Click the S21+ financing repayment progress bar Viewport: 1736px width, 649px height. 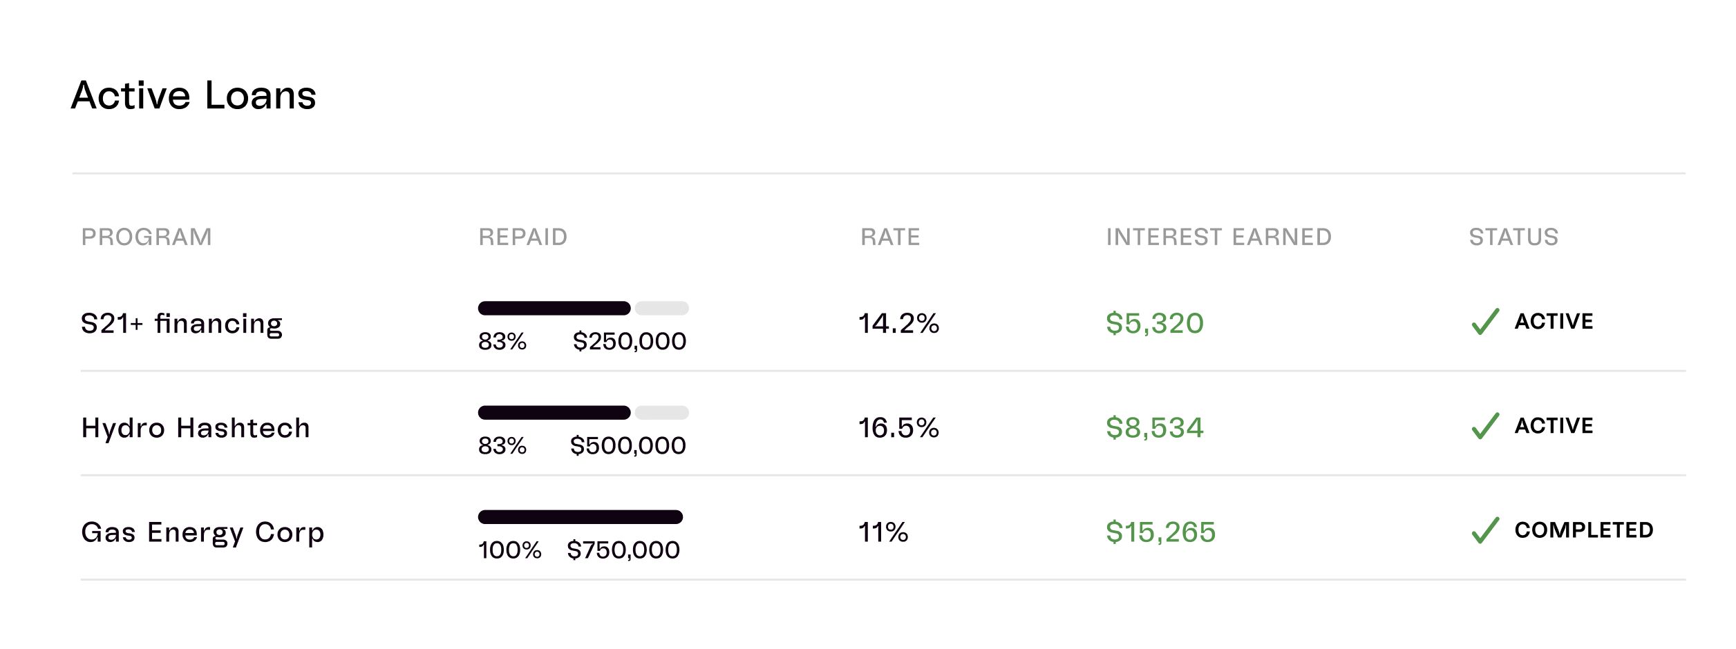tap(583, 308)
